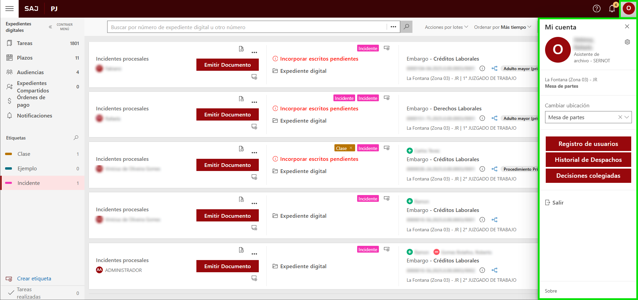Expand the Cambiar ubicación dropdown
638x300 pixels.
click(627, 117)
